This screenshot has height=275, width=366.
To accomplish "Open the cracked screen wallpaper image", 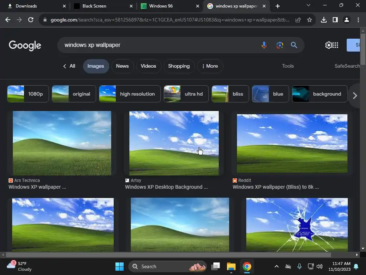I will point(297,225).
